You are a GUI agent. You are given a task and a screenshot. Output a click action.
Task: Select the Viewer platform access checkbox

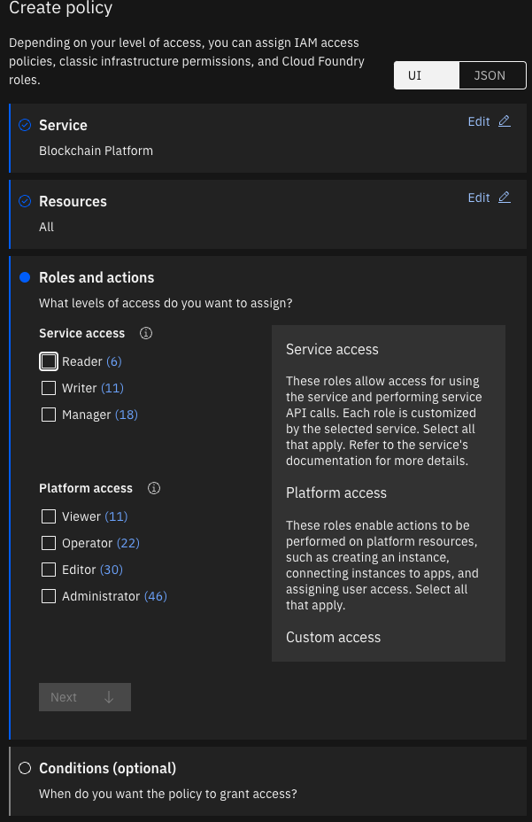click(49, 516)
